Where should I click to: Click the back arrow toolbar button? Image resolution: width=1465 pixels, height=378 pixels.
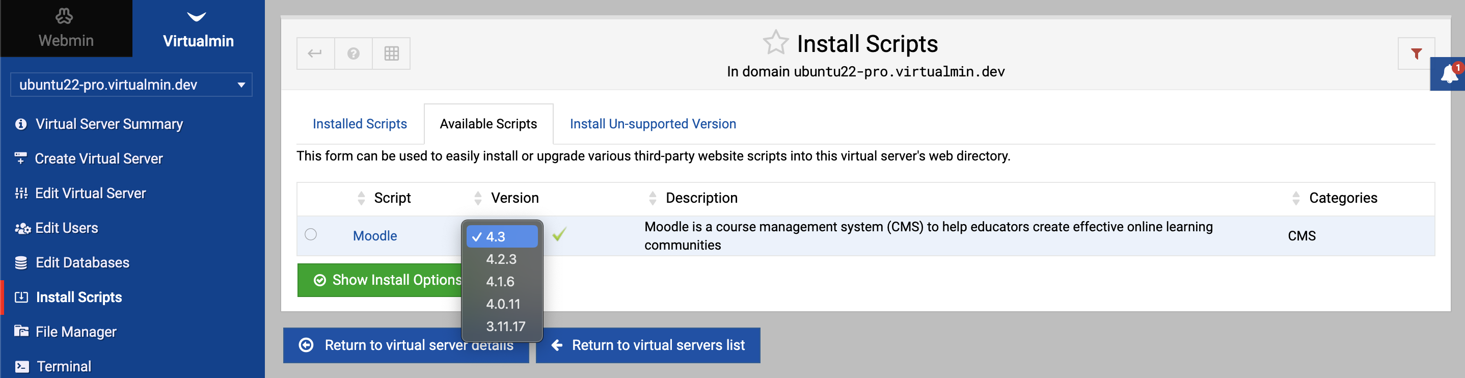tap(316, 53)
